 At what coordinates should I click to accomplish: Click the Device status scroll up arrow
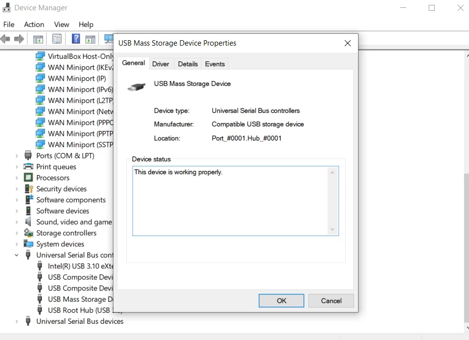click(x=332, y=173)
